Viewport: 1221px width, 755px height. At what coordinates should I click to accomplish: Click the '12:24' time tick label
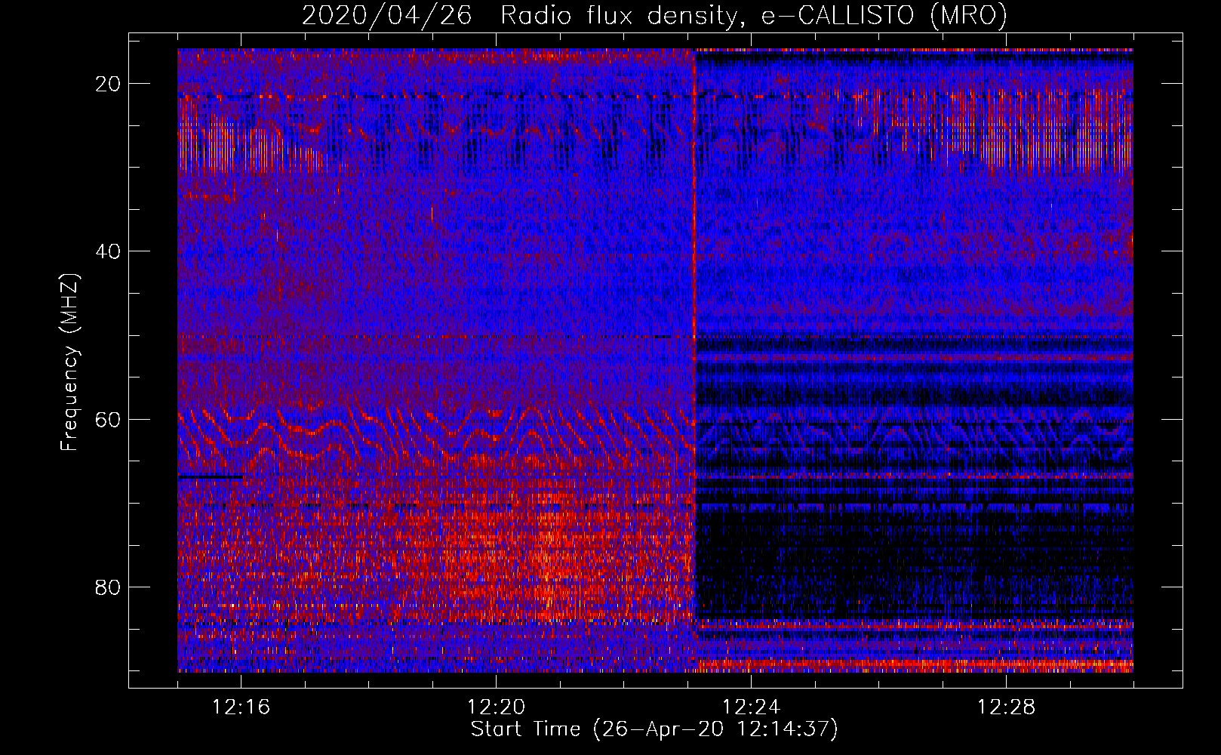point(751,707)
